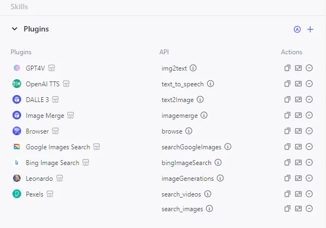
Task: Copy the img2text API name
Action: point(287,68)
